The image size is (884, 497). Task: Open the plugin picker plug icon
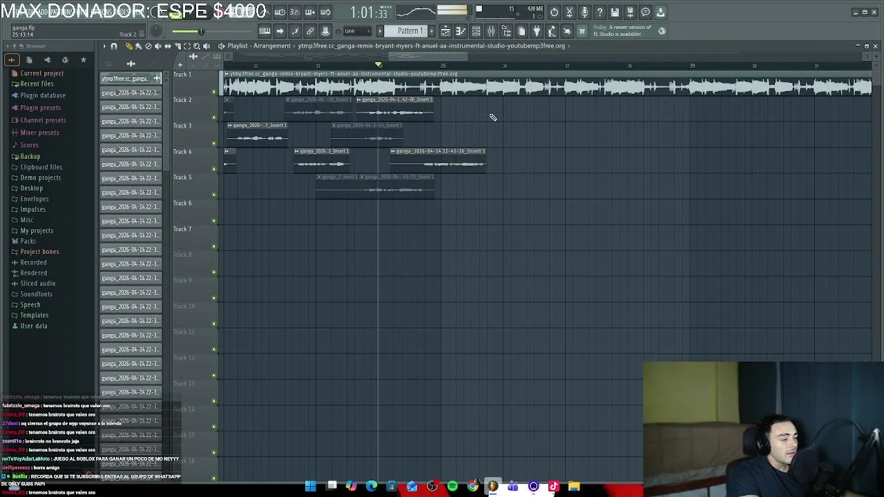pos(537,31)
